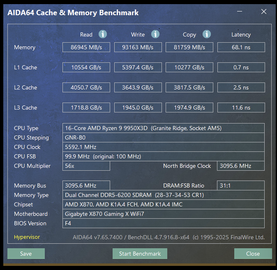The width and height of the screenshot is (277, 270).
Task: Click the Memory Type label
Action: (31, 195)
